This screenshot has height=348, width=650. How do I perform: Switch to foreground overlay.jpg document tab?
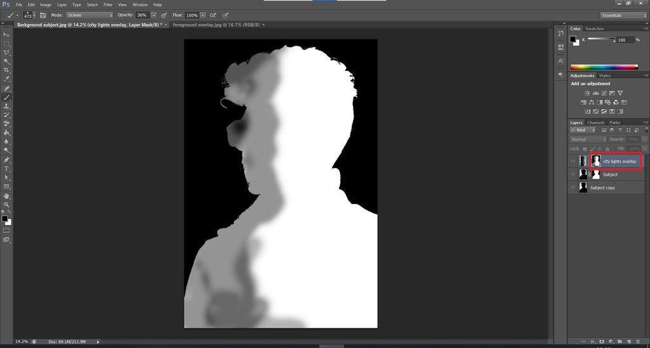pos(216,25)
